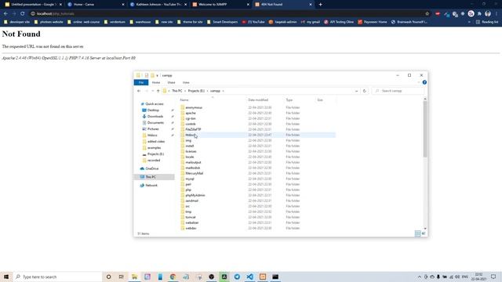Expand breadcrumb arrow after xampp
The image size is (502, 282).
223,91
